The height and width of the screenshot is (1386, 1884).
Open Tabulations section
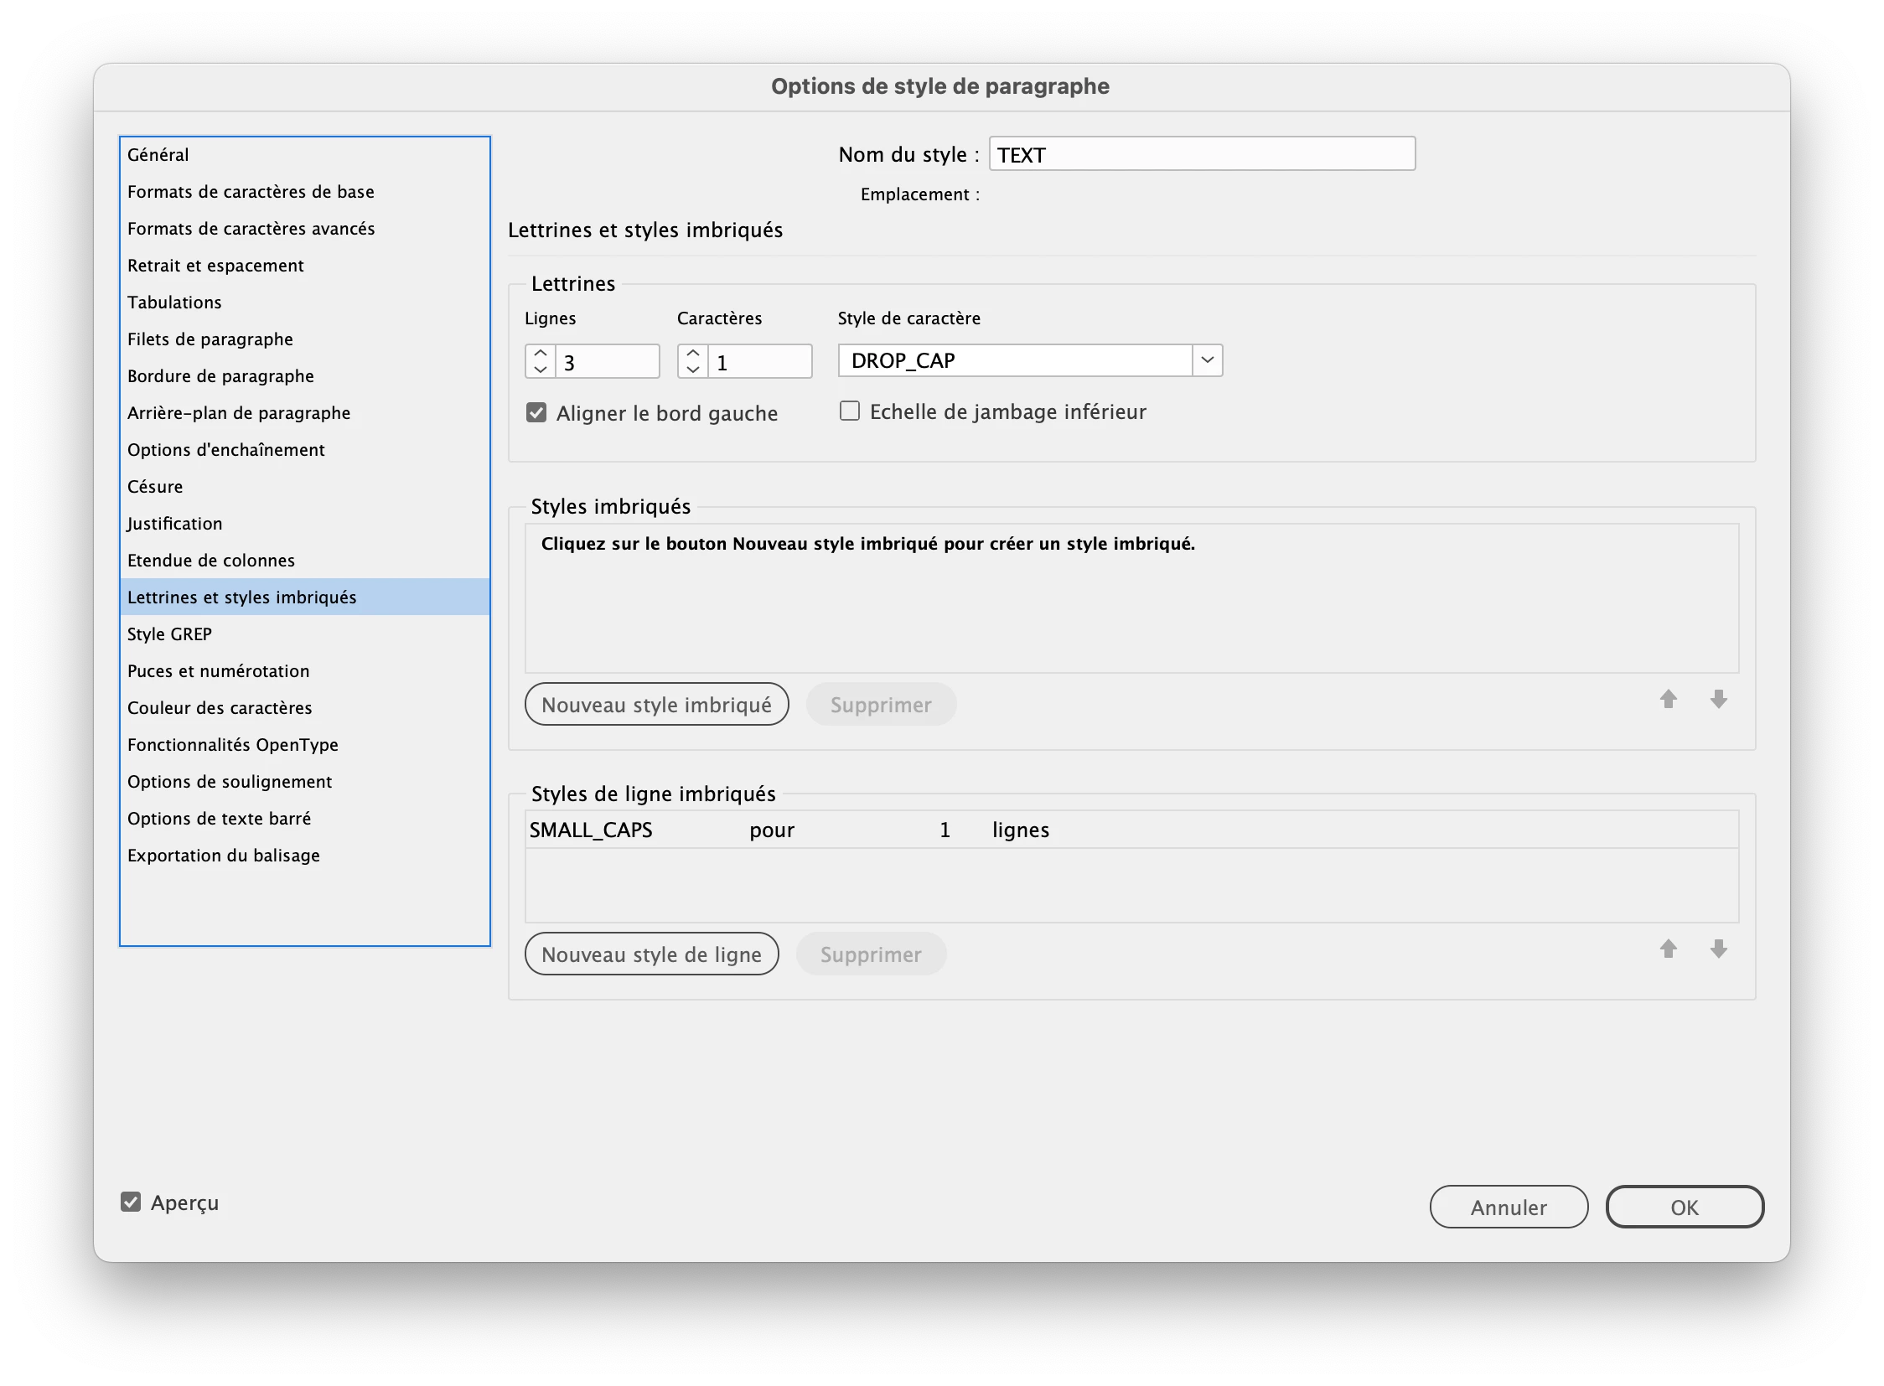coord(304,303)
